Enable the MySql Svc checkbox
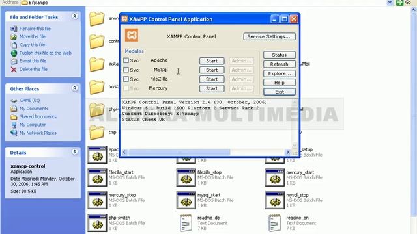The height and width of the screenshot is (234, 417). 126,70
